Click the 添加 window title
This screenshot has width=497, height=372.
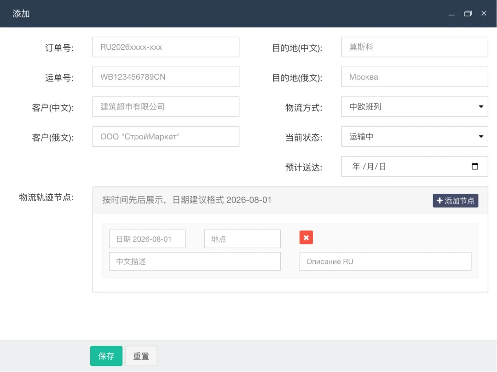[21, 14]
